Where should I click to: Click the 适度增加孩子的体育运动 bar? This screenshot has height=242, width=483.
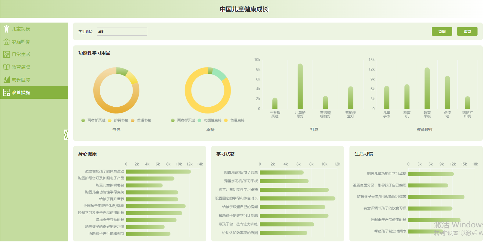click(159, 172)
